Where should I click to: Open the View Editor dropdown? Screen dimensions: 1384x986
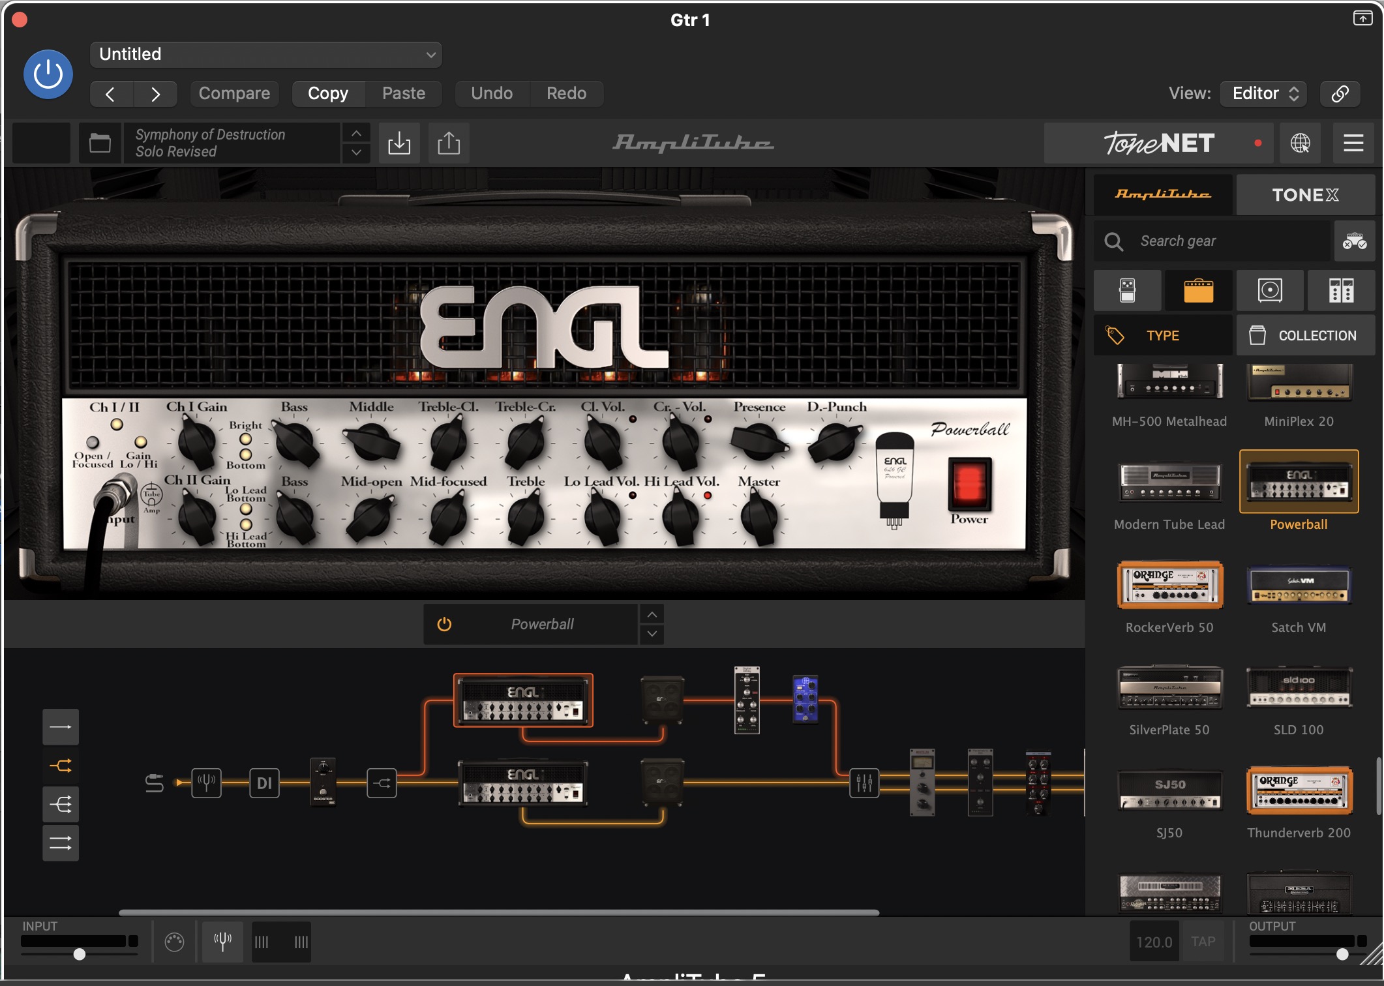pos(1264,93)
